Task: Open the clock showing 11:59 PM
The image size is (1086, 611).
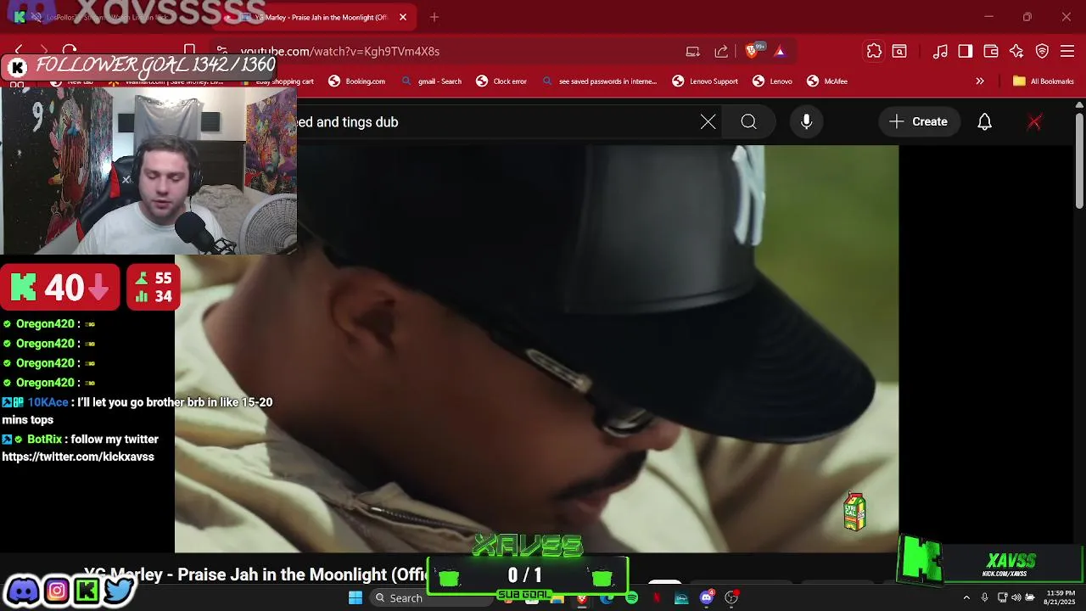Action: click(x=1061, y=597)
